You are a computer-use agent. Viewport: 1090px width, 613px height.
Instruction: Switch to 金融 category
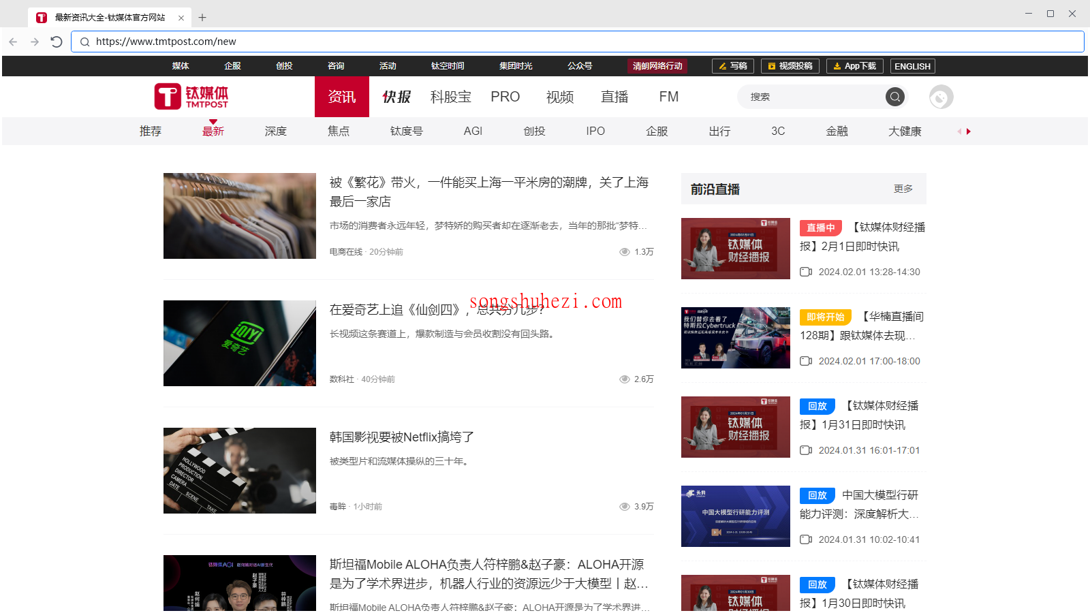837,131
